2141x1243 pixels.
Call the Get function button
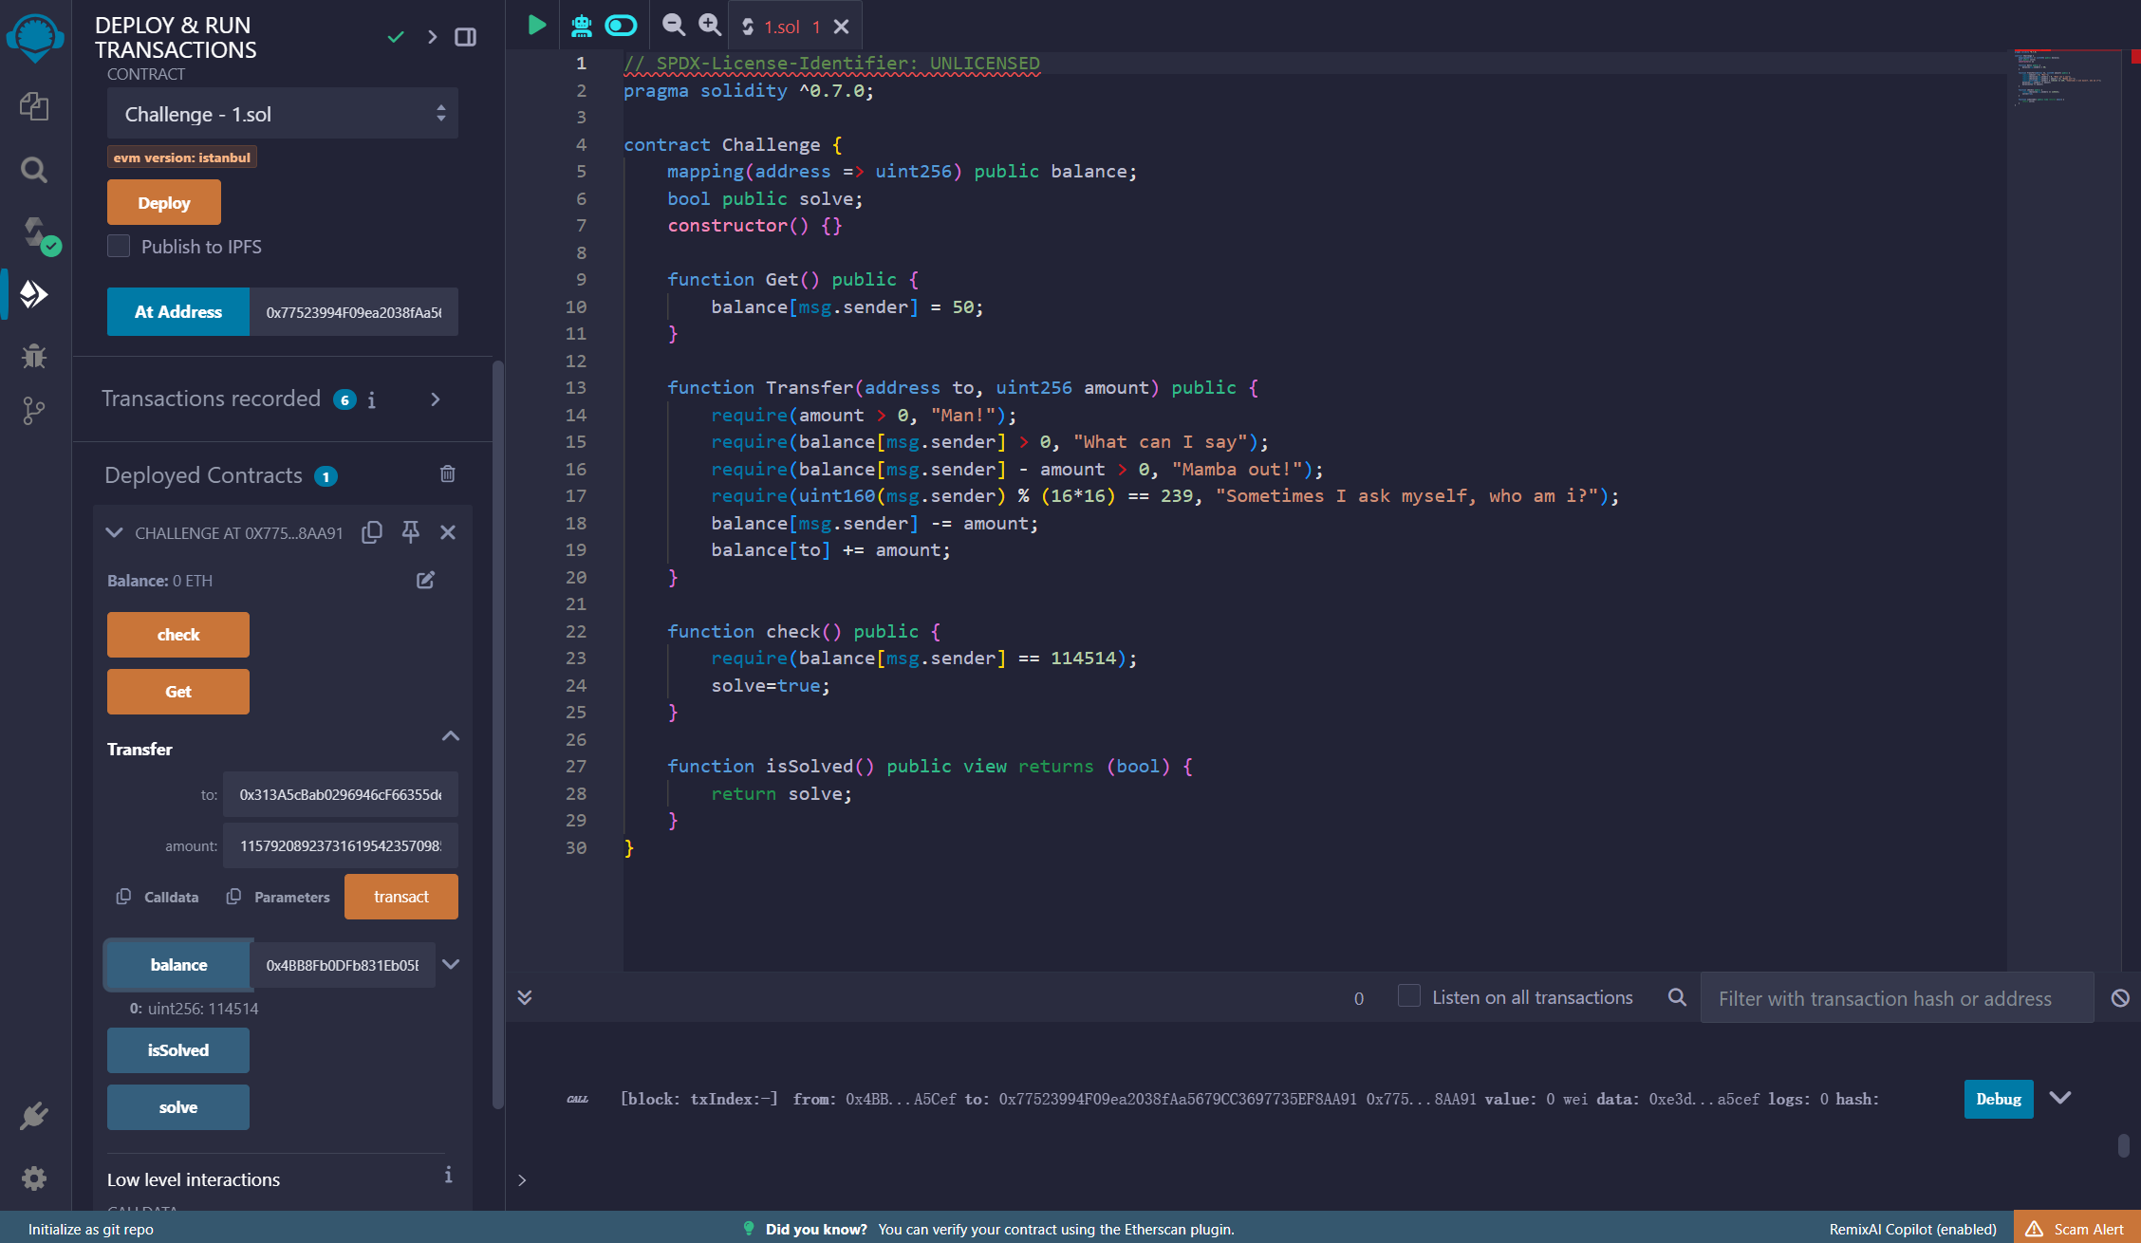178,692
